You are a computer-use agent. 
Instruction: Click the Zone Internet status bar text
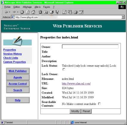80,123
